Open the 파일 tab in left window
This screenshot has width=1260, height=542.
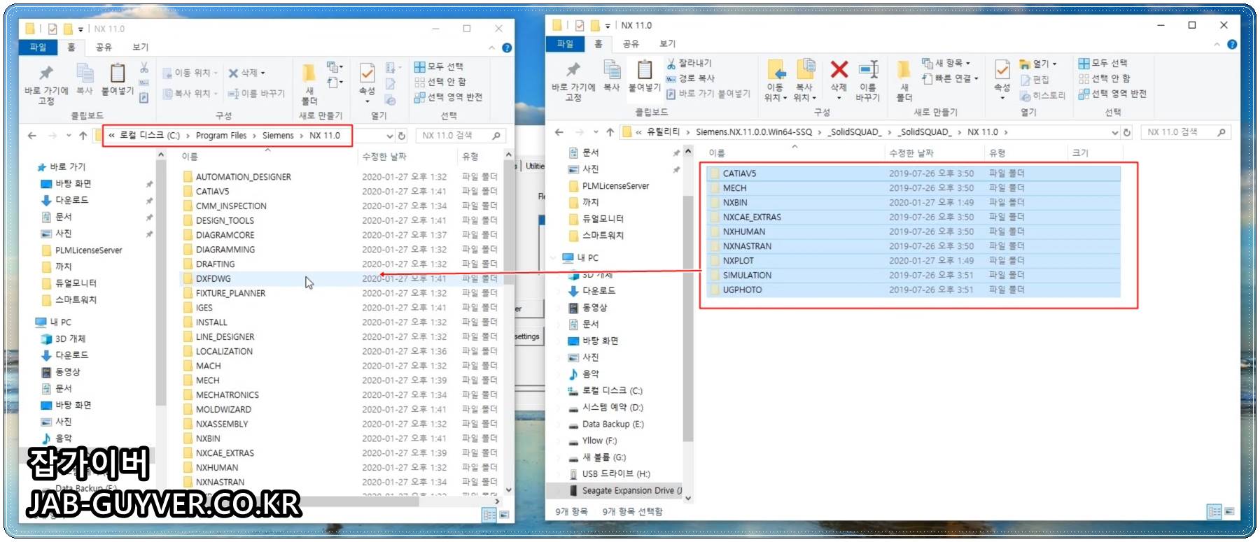tap(38, 47)
